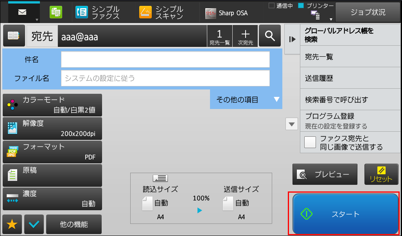Open プレビュー preview
Image resolution: width=402 pixels, height=236 pixels.
tap(325, 174)
